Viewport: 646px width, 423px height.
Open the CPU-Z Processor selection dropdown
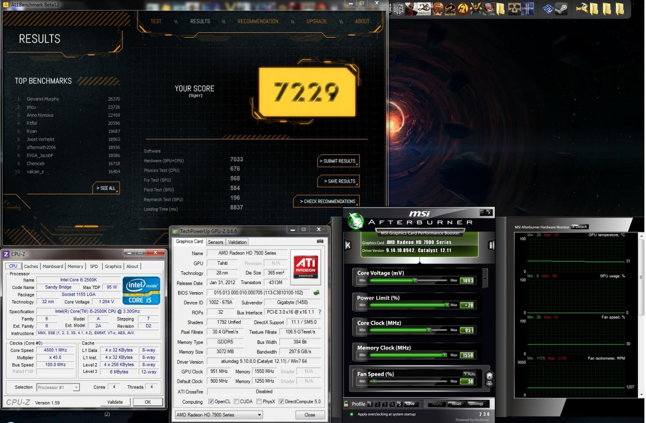pos(58,387)
